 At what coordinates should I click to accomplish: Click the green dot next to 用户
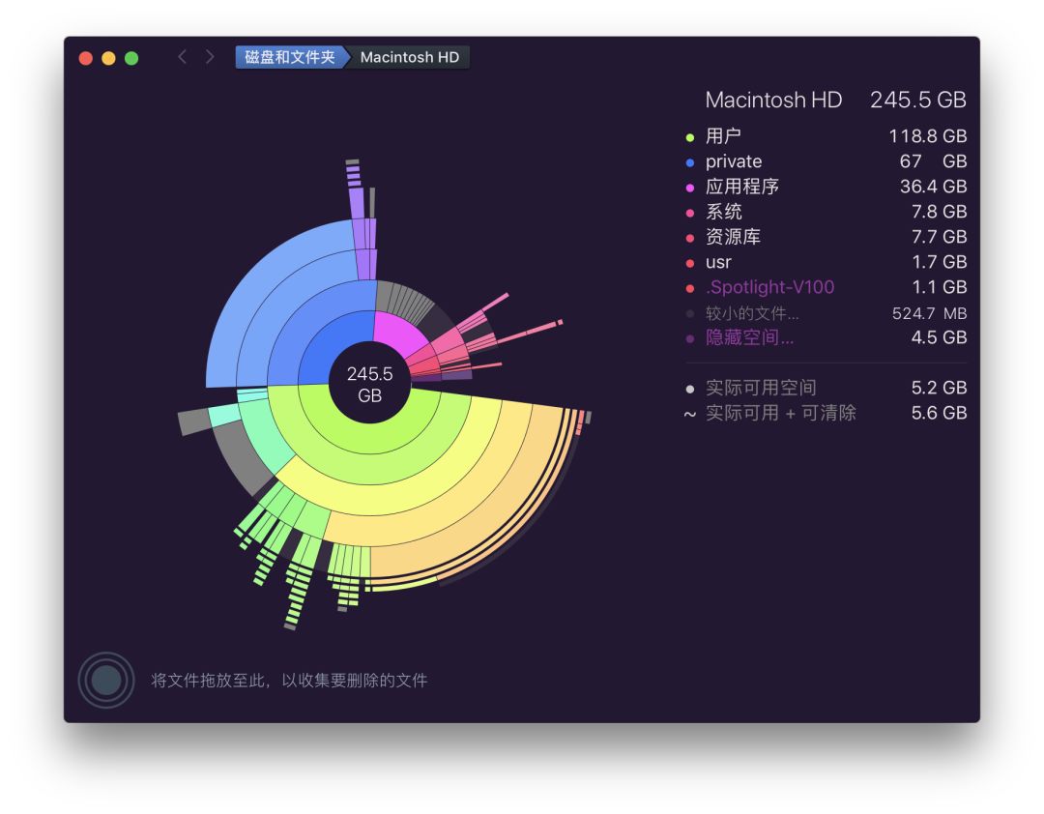pos(690,137)
